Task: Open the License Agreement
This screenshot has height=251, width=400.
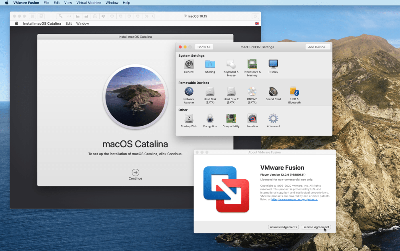Action: (316, 227)
